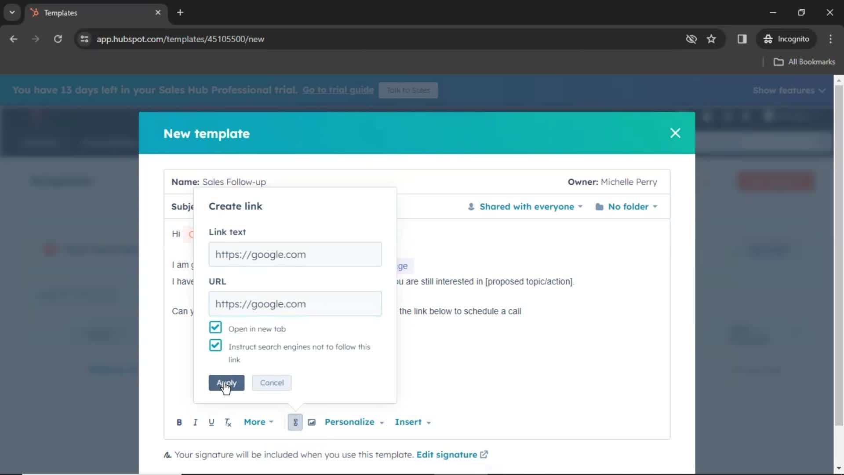Open the Insert dropdown
844x475 pixels.
click(413, 422)
